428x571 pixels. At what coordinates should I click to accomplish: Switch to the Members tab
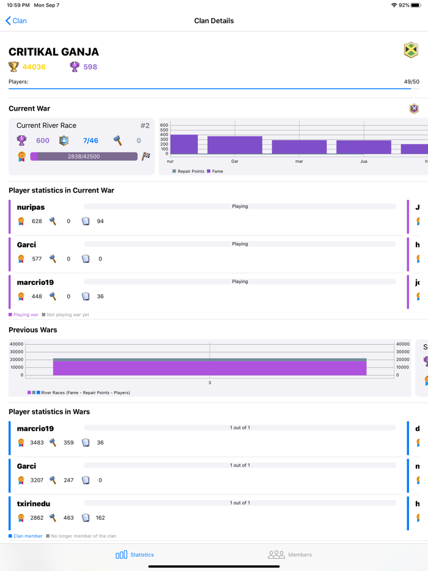tap(290, 554)
